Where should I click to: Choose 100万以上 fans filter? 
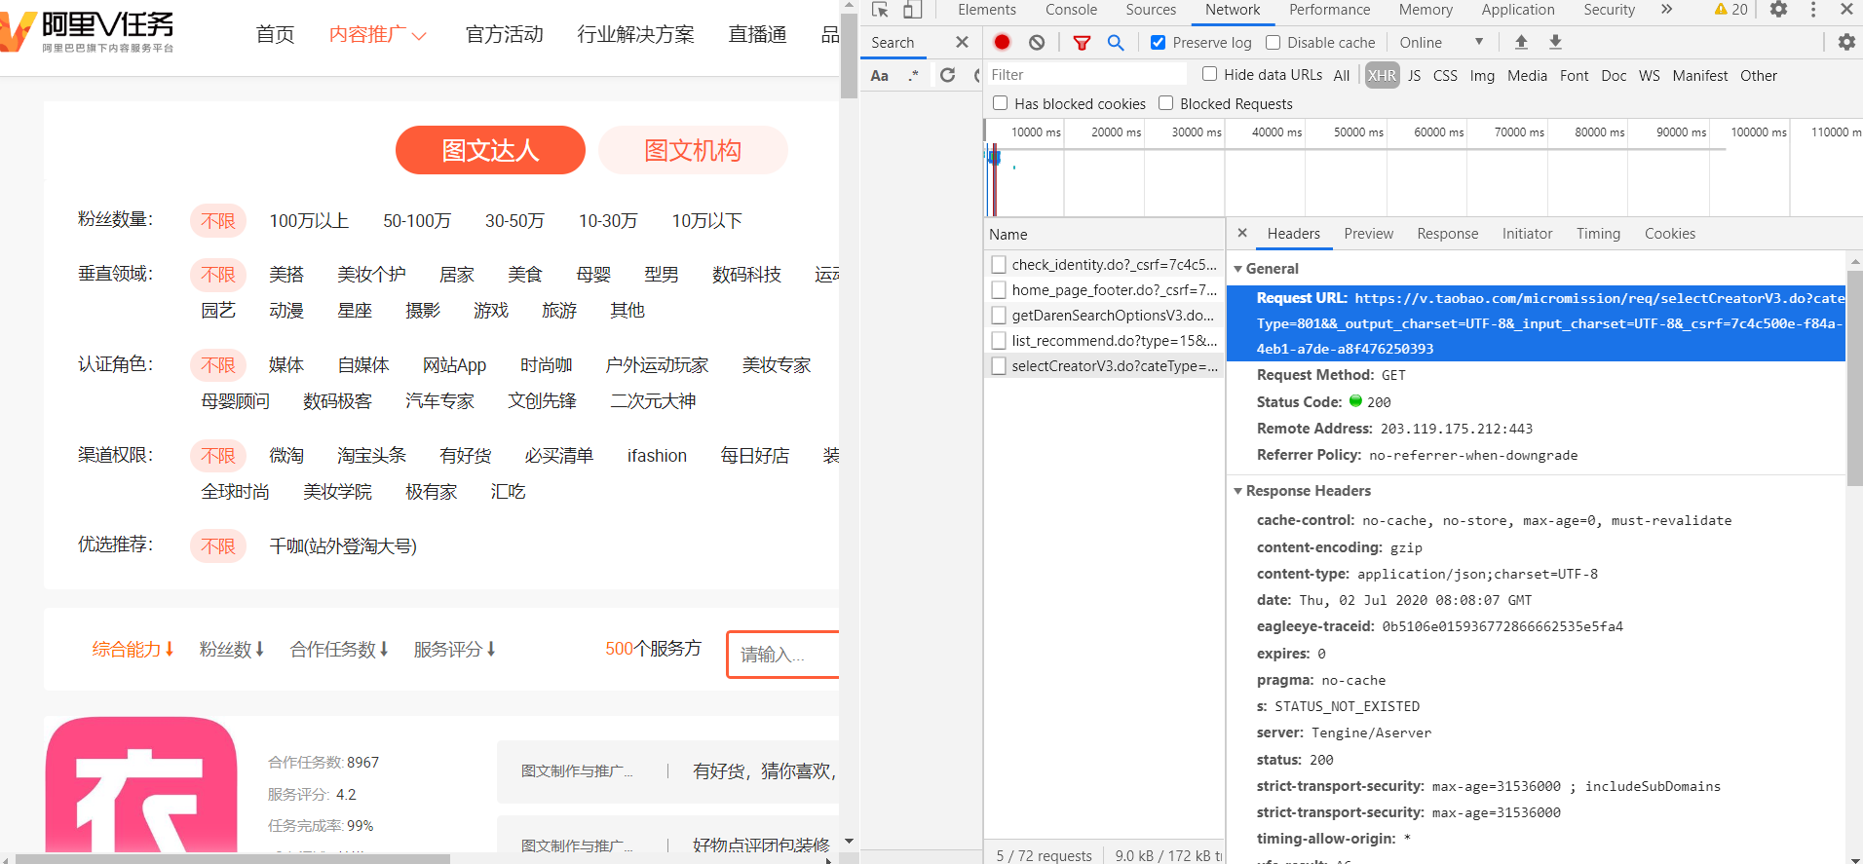pyautogui.click(x=309, y=221)
